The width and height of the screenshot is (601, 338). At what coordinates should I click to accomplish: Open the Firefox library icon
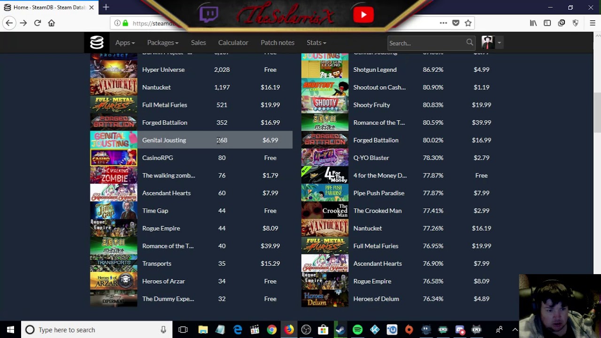(533, 23)
